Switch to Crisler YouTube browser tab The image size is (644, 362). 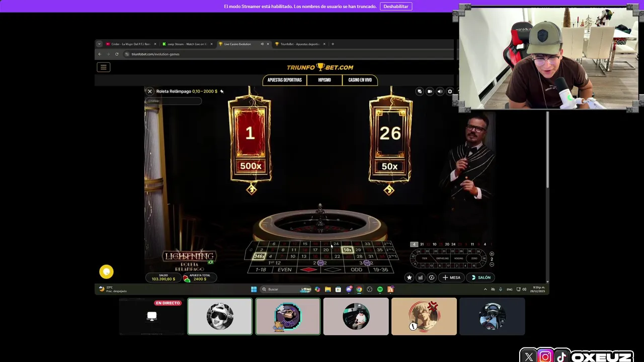point(130,44)
